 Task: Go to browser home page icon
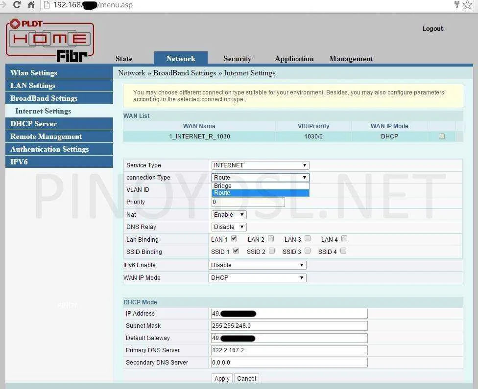31,4
